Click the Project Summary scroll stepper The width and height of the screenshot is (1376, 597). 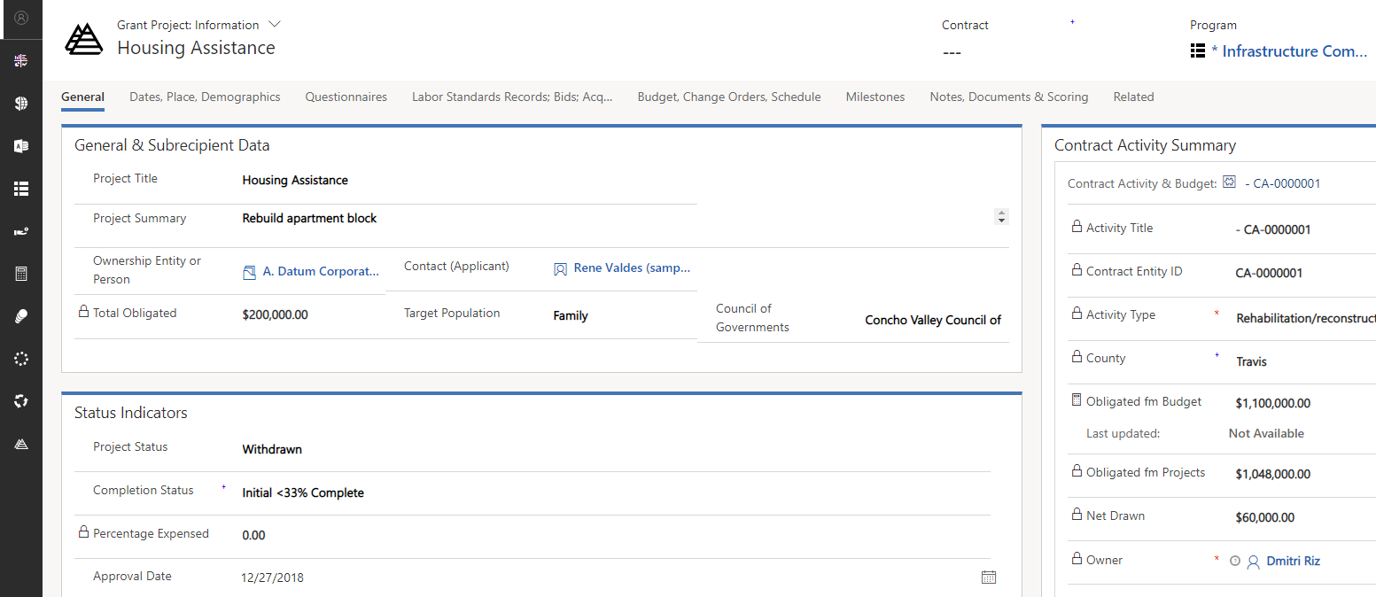pyautogui.click(x=1001, y=216)
